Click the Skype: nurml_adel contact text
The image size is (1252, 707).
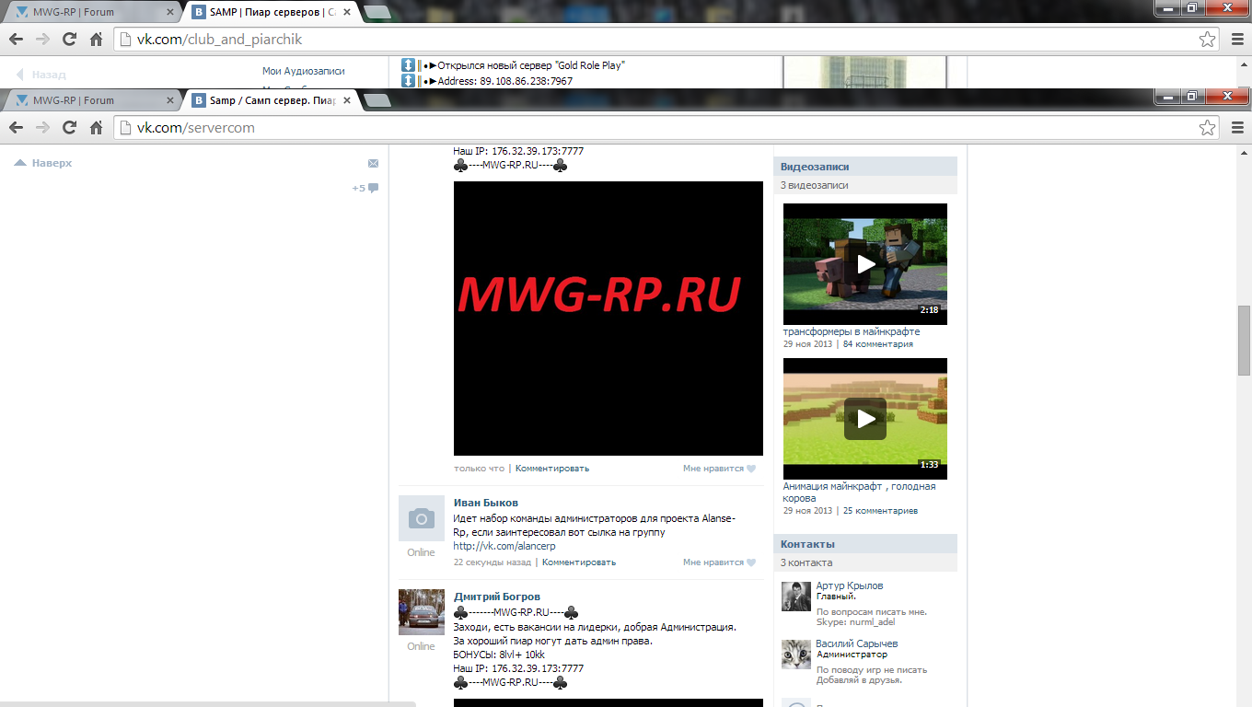click(x=856, y=622)
